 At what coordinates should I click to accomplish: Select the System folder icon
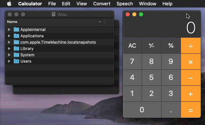[16, 55]
